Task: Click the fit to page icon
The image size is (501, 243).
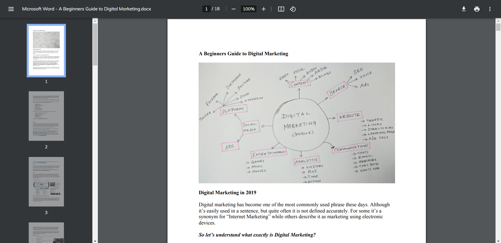Action: [281, 9]
